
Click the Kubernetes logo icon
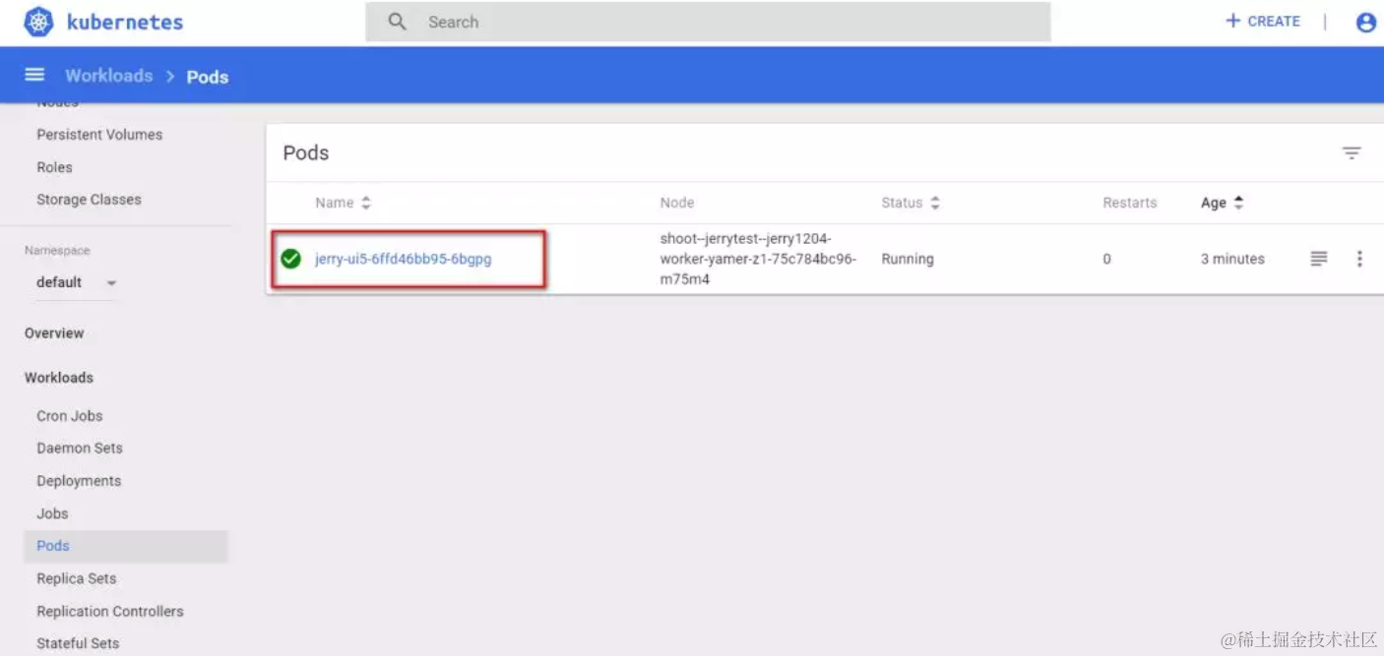coord(38,22)
